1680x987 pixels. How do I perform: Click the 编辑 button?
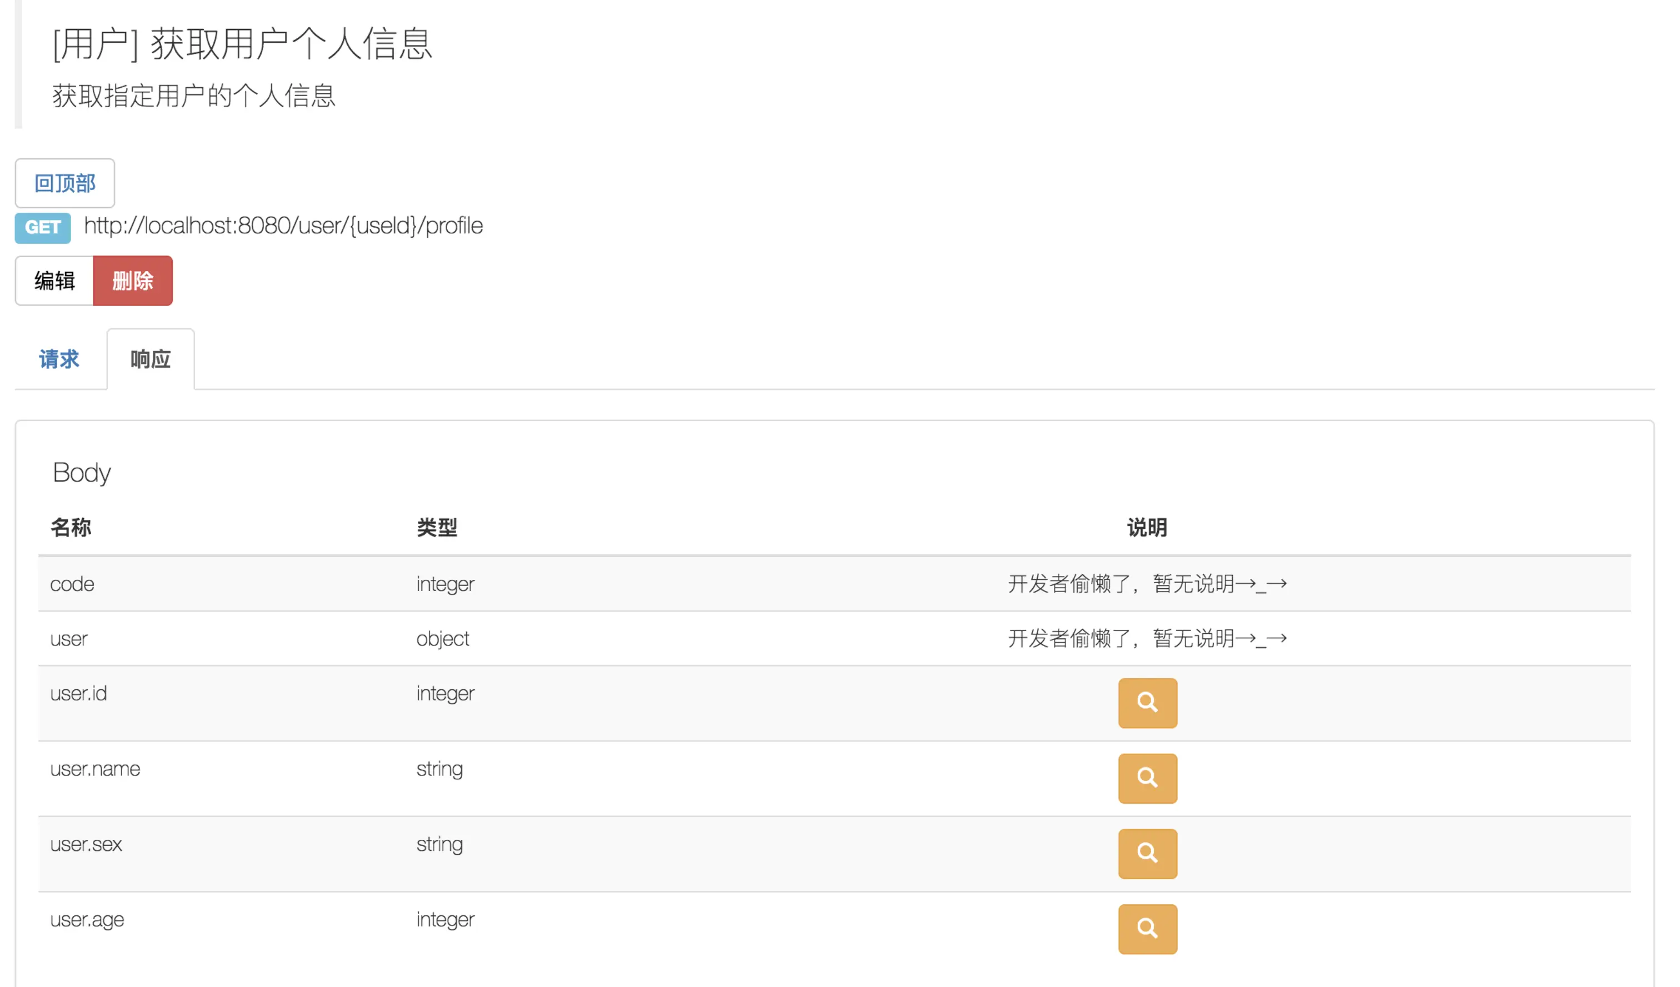click(x=54, y=280)
